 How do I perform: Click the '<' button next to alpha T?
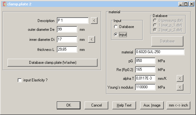[x=180, y=79]
